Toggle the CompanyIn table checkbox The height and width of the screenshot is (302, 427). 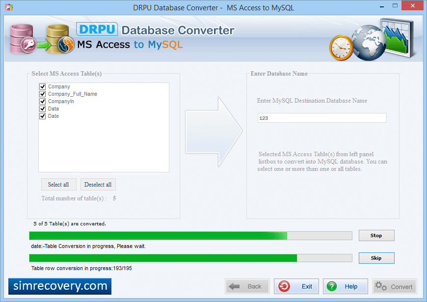click(43, 101)
